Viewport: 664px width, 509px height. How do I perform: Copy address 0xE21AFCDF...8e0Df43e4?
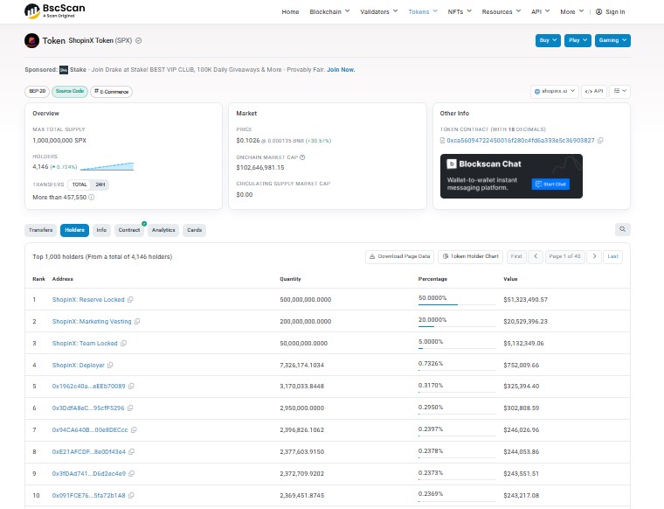pyautogui.click(x=132, y=452)
